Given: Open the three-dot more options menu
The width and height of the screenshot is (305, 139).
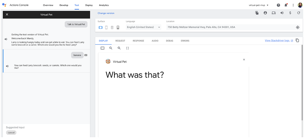Looking at the screenshot, I should pyautogui.click(x=293, y=5).
